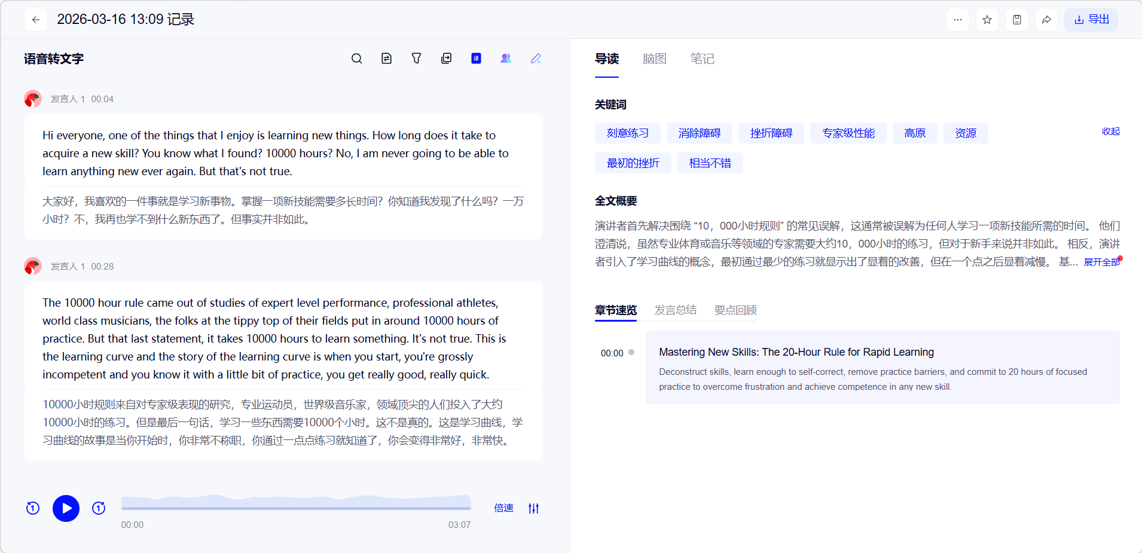Screen dimensions: 1142x553
Task: Open audio equalizer settings sliders icon
Action: [533, 508]
